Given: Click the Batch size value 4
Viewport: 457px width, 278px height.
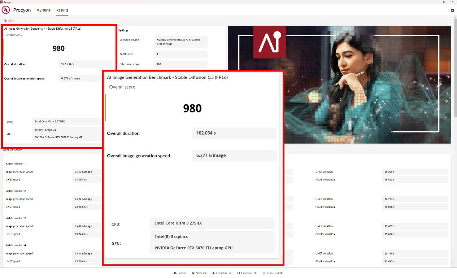Looking at the screenshot, I should click(180, 54).
